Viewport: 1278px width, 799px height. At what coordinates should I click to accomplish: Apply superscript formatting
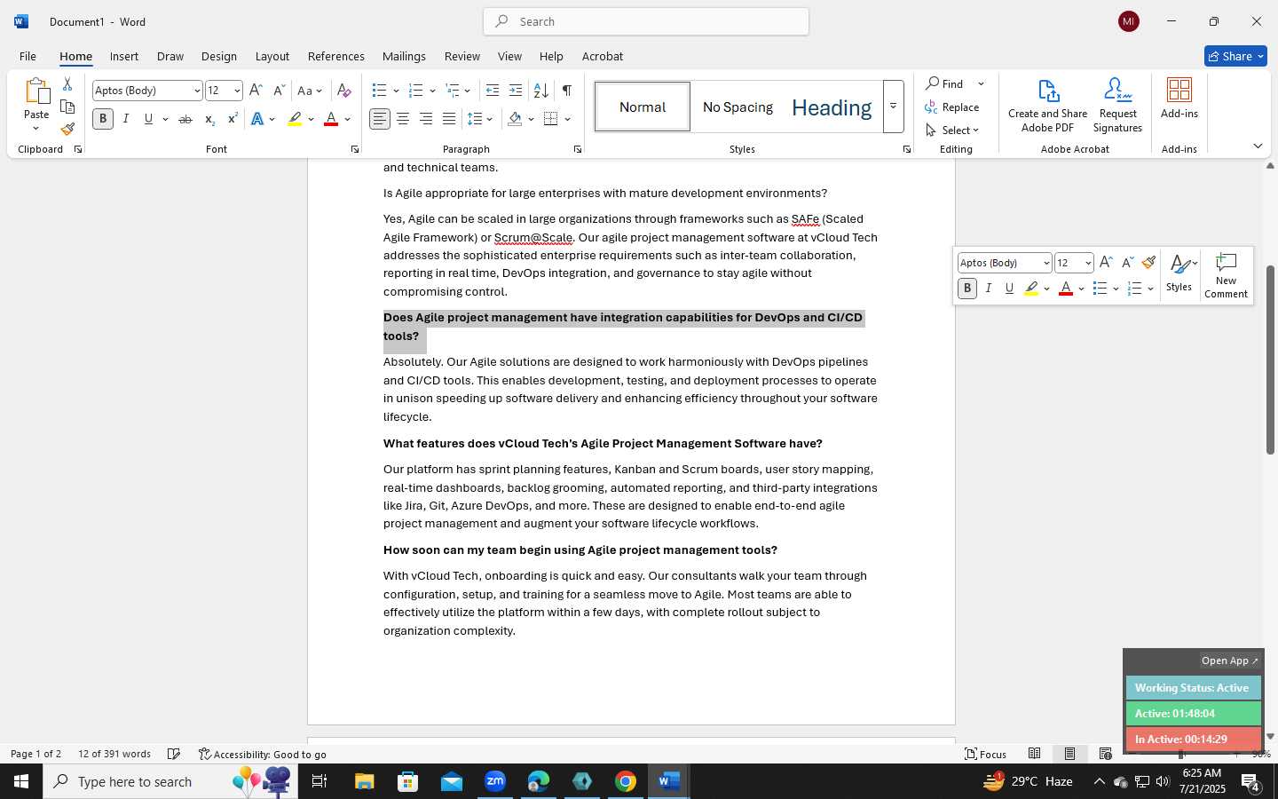point(233,119)
